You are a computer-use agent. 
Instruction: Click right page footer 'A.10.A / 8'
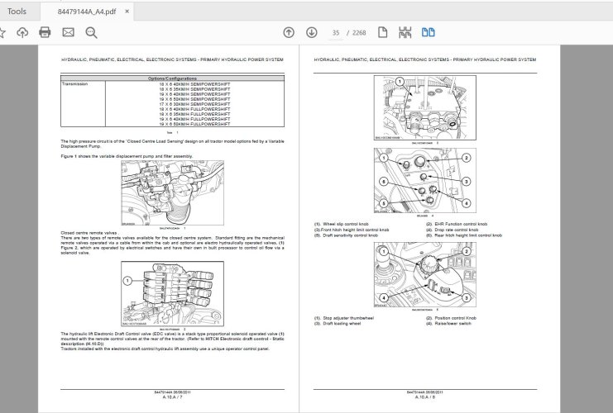[425, 397]
